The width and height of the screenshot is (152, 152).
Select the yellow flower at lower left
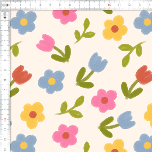(33, 115)
